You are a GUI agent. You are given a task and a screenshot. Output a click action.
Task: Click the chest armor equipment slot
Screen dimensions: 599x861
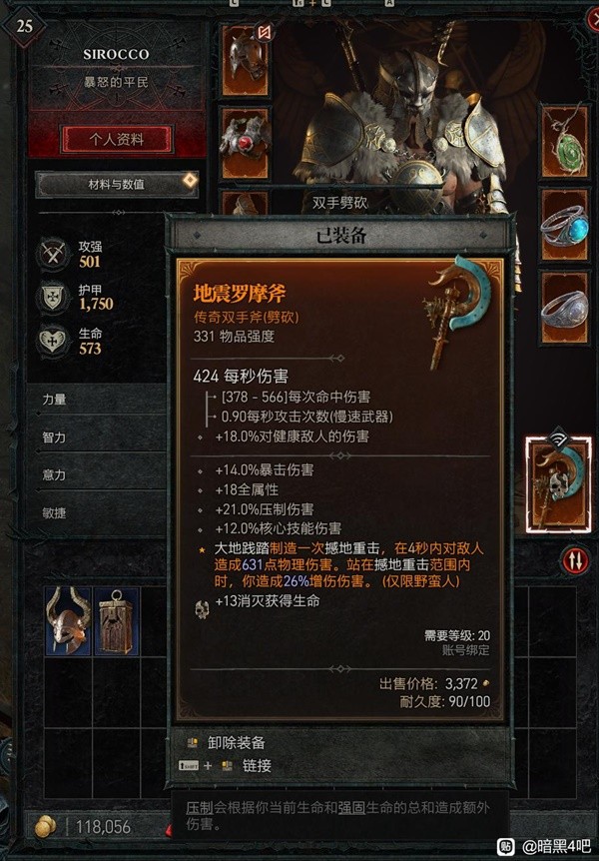245,144
